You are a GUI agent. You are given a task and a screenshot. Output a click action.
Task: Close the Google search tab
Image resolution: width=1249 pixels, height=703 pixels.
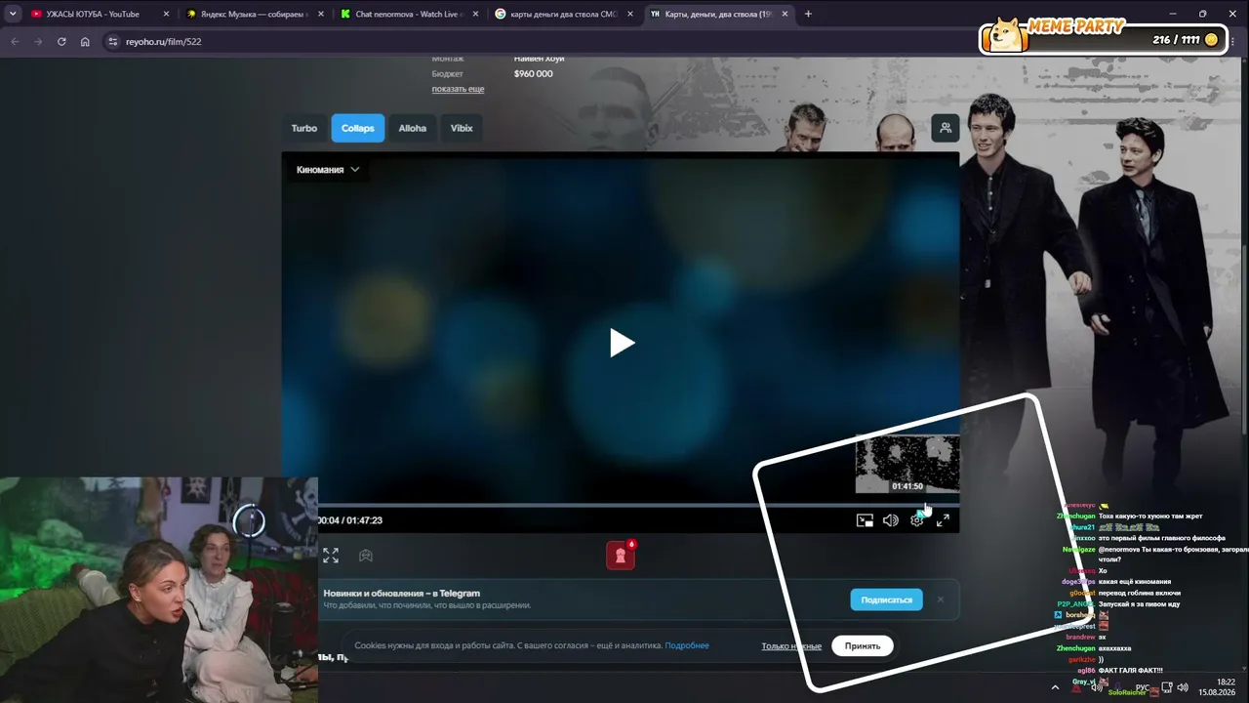tap(629, 14)
